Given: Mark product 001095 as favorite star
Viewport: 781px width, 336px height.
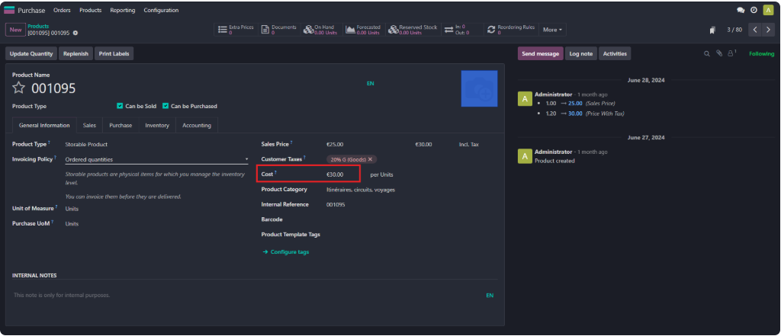Looking at the screenshot, I should point(19,88).
